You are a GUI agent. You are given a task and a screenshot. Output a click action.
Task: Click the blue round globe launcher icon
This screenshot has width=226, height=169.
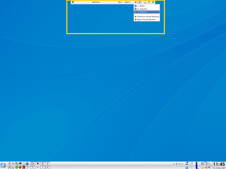point(27,164)
